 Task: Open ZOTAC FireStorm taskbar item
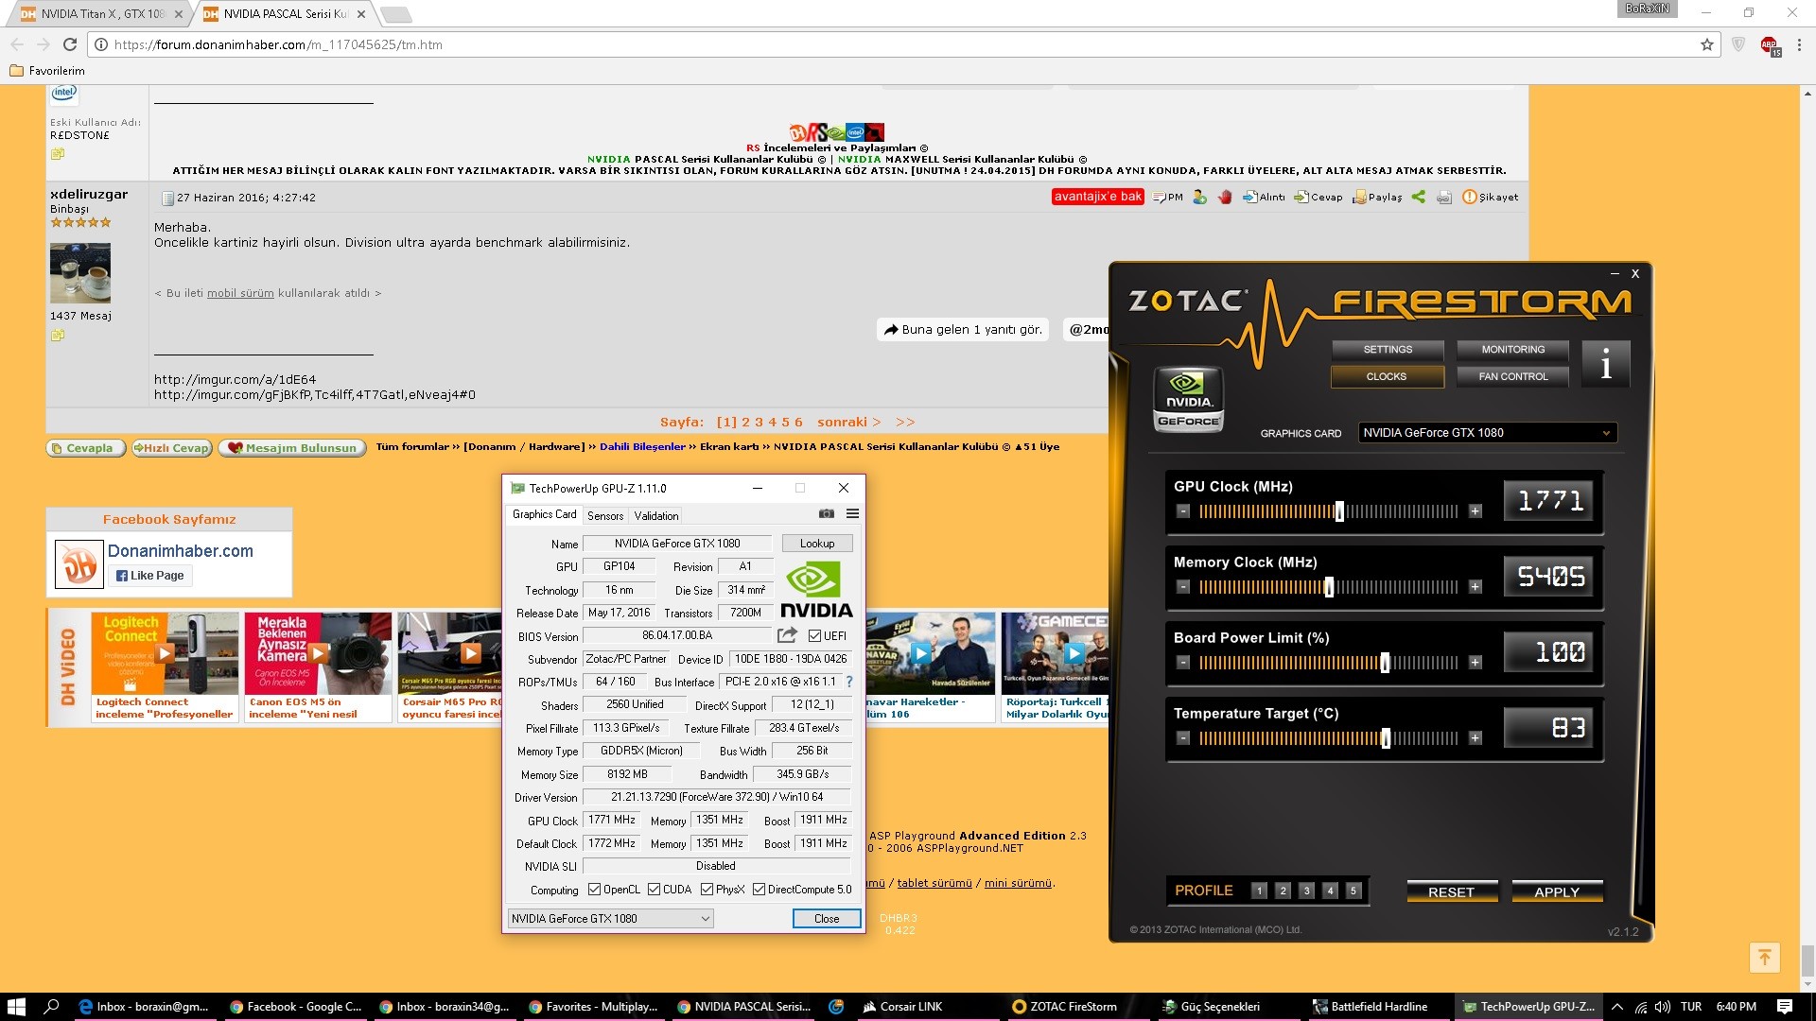1065,1007
